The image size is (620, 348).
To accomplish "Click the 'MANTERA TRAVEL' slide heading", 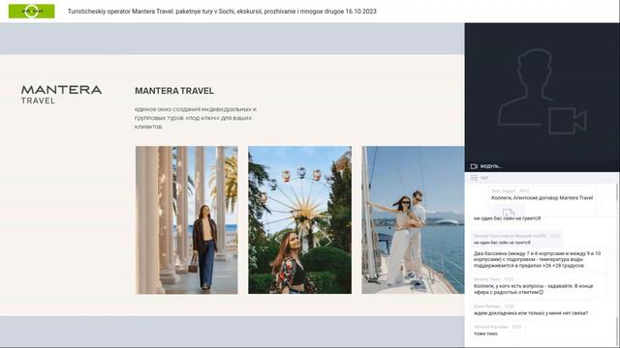I will pyautogui.click(x=174, y=91).
